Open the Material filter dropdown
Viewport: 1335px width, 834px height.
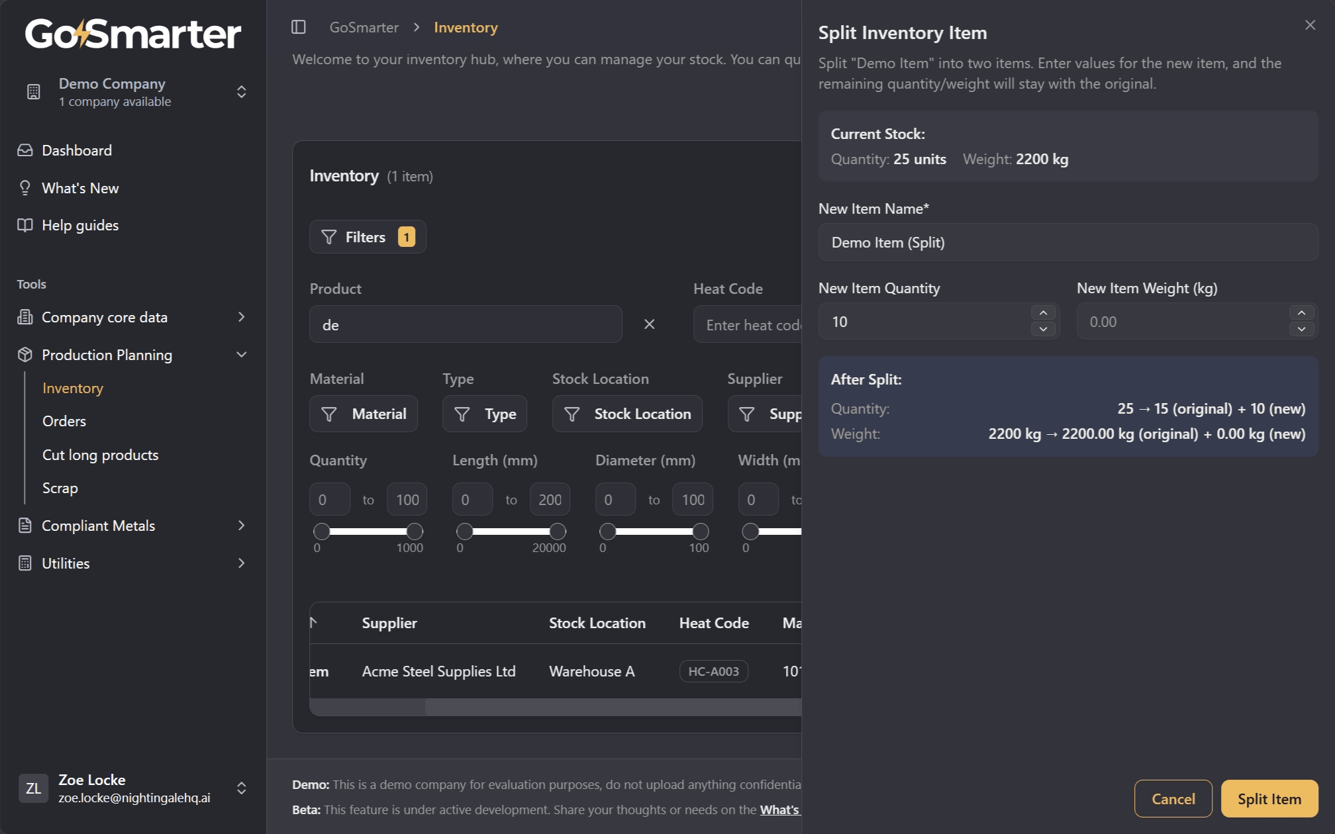click(364, 414)
